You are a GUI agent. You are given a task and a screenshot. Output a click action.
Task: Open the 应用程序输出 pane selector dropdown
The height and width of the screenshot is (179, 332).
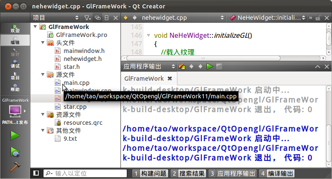pyautogui.click(x=149, y=67)
